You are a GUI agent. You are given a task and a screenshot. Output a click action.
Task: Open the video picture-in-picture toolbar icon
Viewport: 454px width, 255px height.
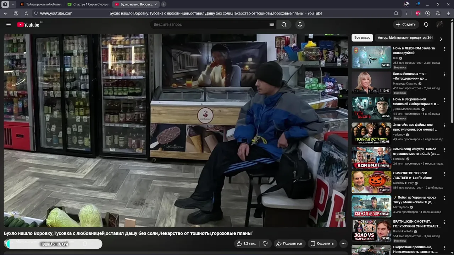(x=428, y=13)
